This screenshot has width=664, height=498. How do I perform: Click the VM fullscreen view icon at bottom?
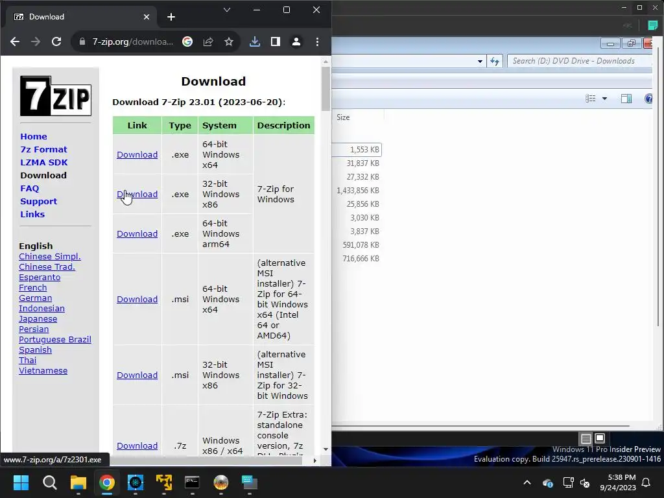point(600,438)
